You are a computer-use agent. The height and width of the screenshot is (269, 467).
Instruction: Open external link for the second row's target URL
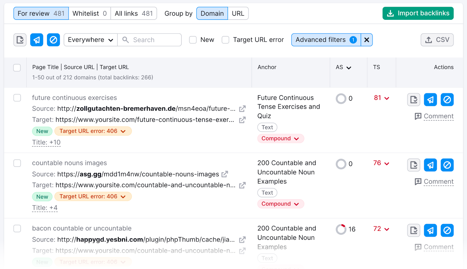coord(242,185)
